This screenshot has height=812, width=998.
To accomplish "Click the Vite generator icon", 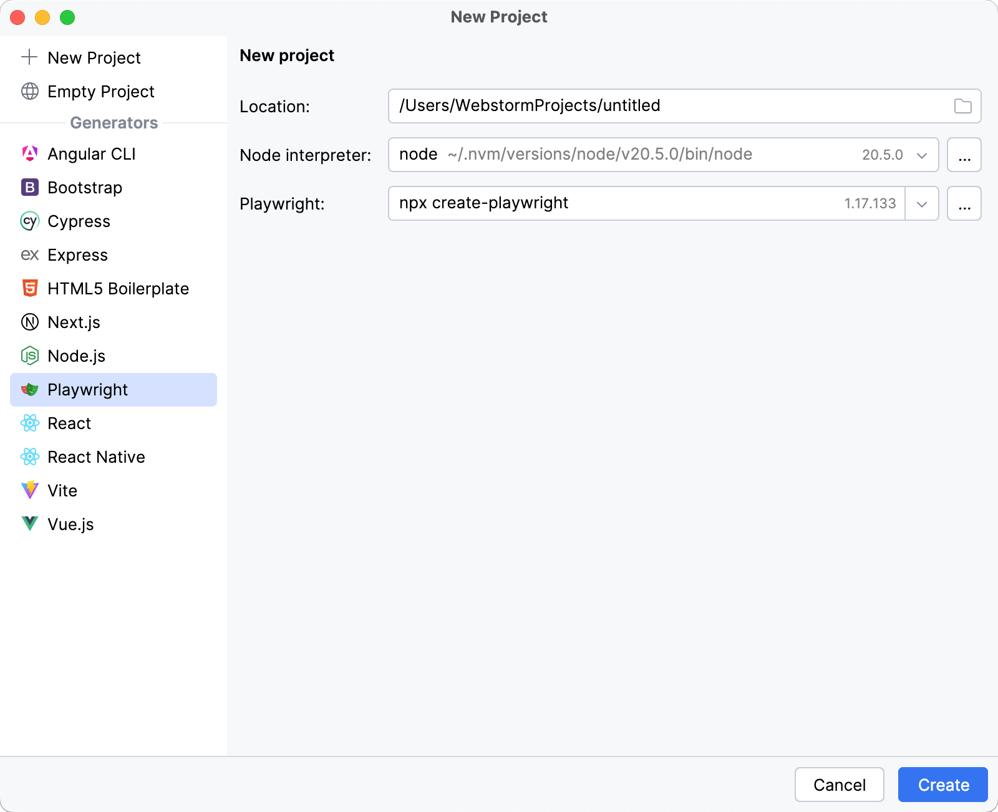I will (x=30, y=491).
